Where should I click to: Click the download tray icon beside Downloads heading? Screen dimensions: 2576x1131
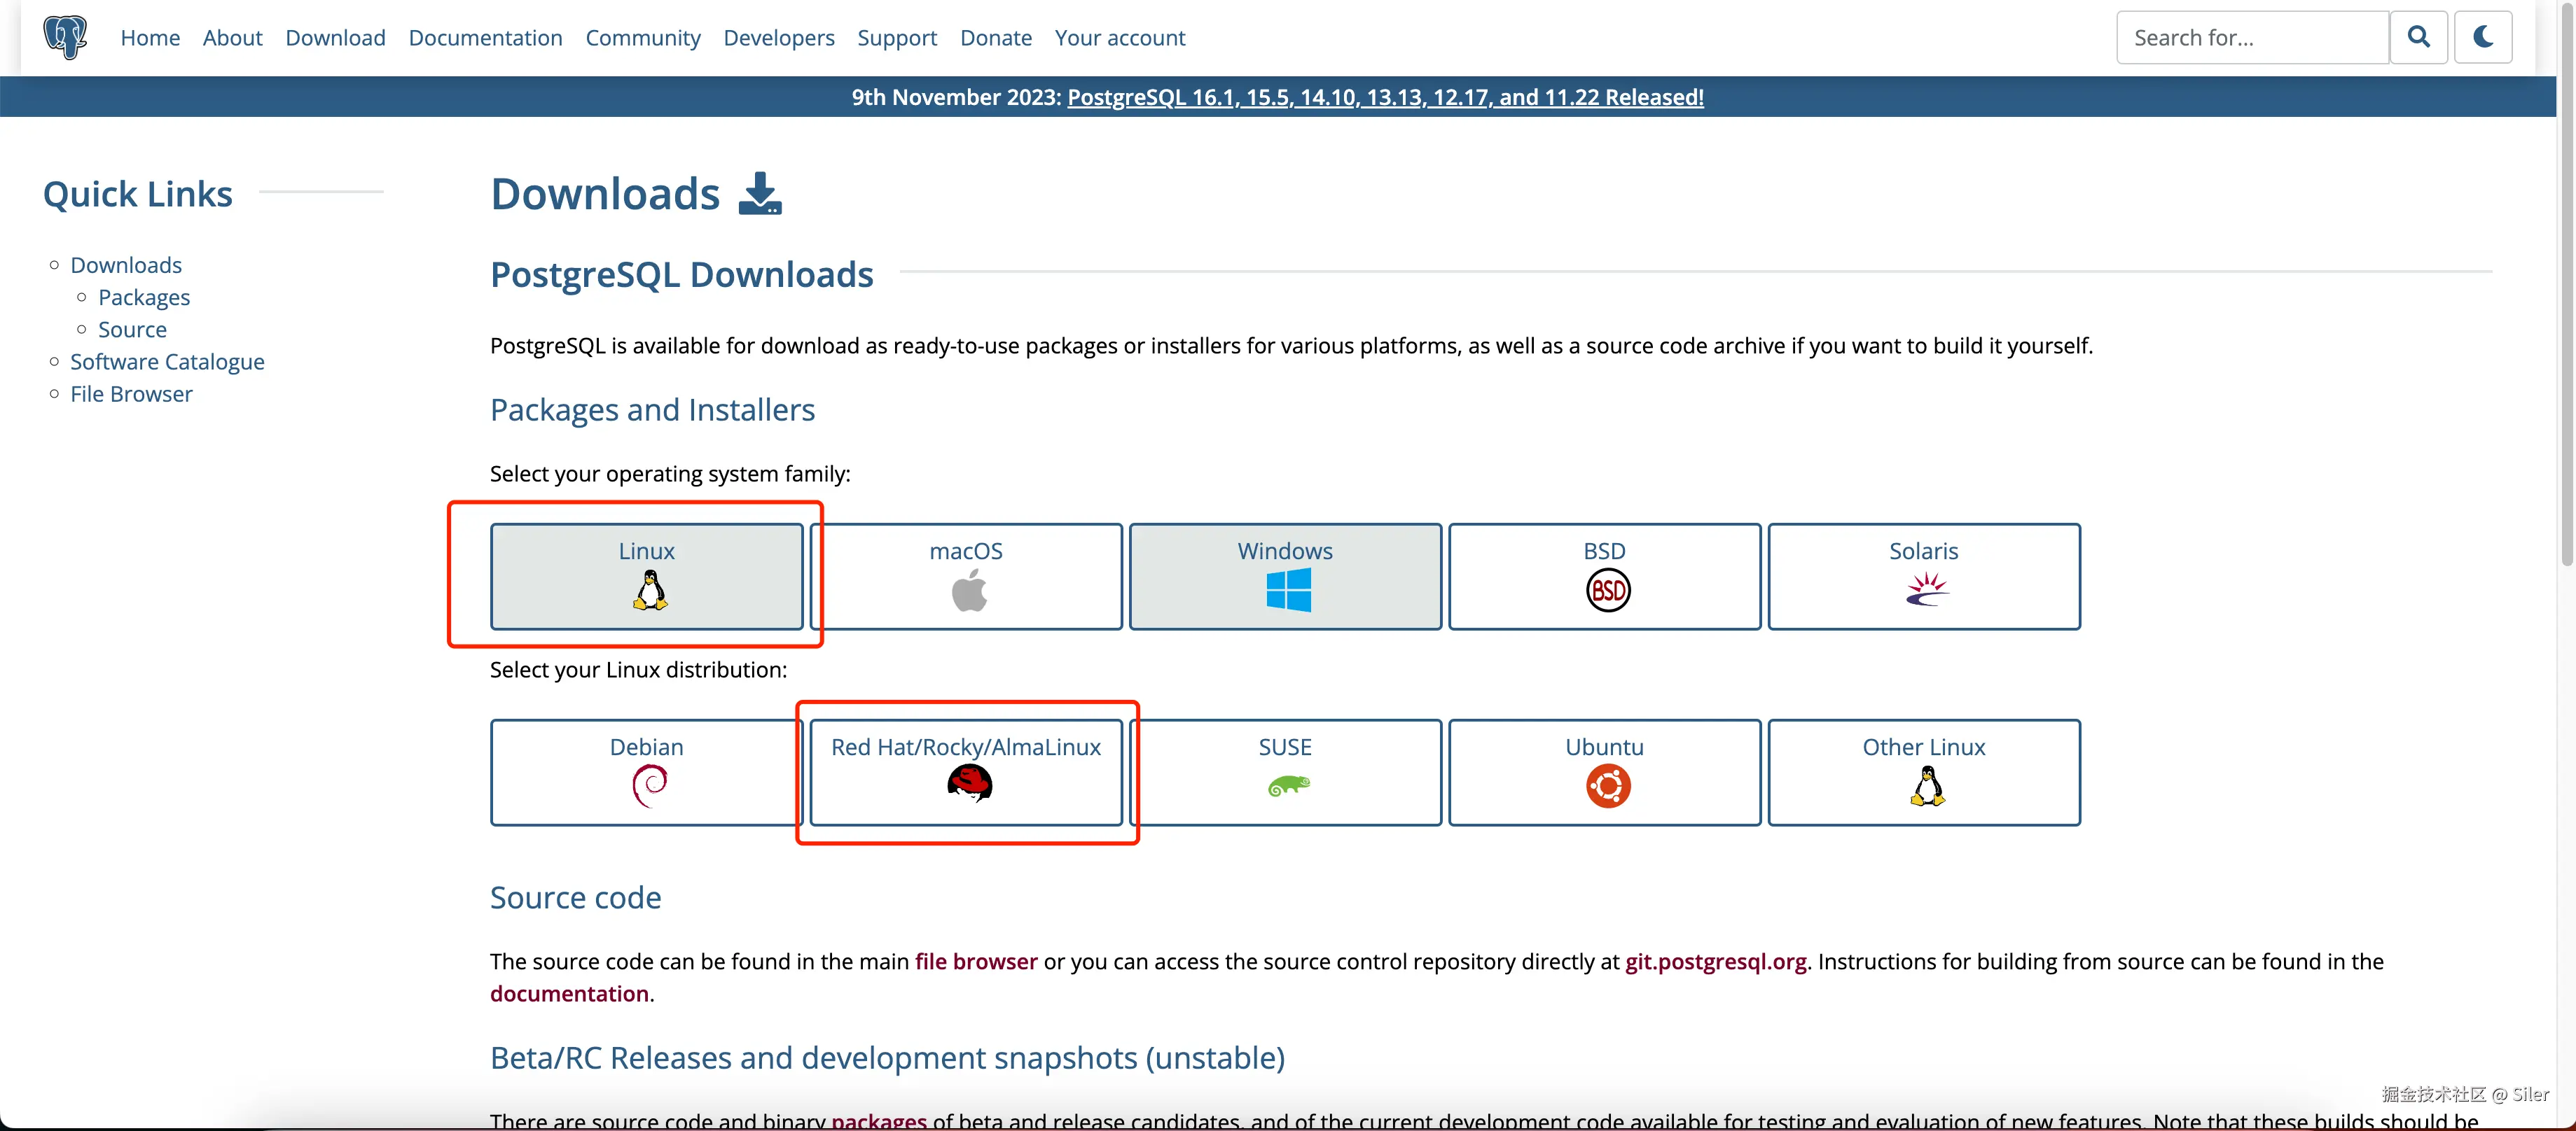tap(759, 193)
